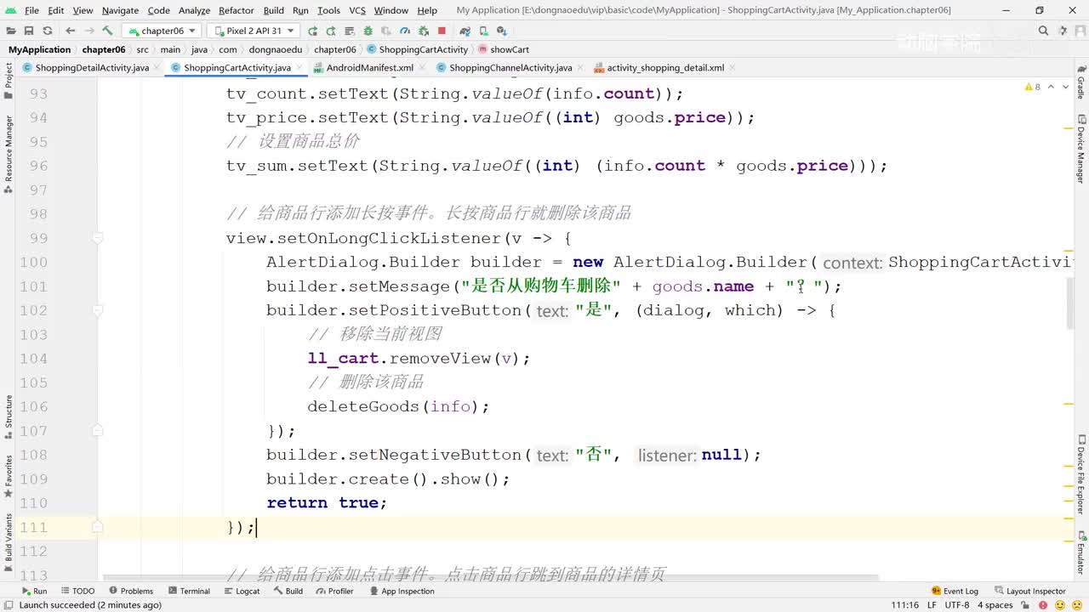Click the Sync/Reload from disk icon

(47, 31)
